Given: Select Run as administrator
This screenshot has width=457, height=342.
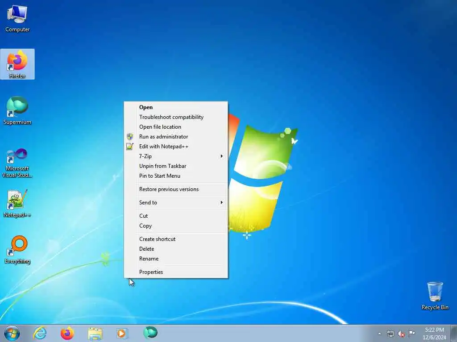Looking at the screenshot, I should (x=176, y=137).
